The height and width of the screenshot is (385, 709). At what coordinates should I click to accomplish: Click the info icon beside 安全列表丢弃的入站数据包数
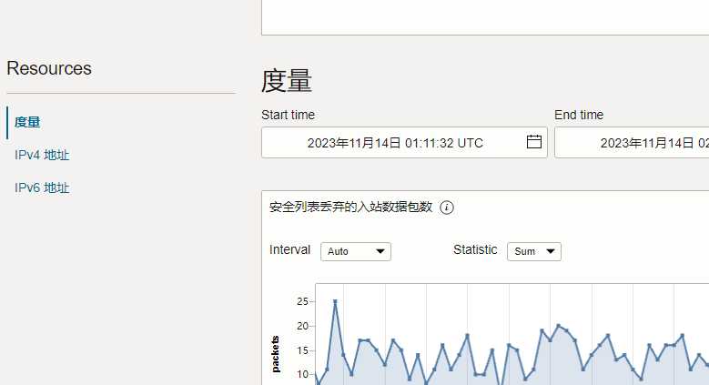[447, 208]
